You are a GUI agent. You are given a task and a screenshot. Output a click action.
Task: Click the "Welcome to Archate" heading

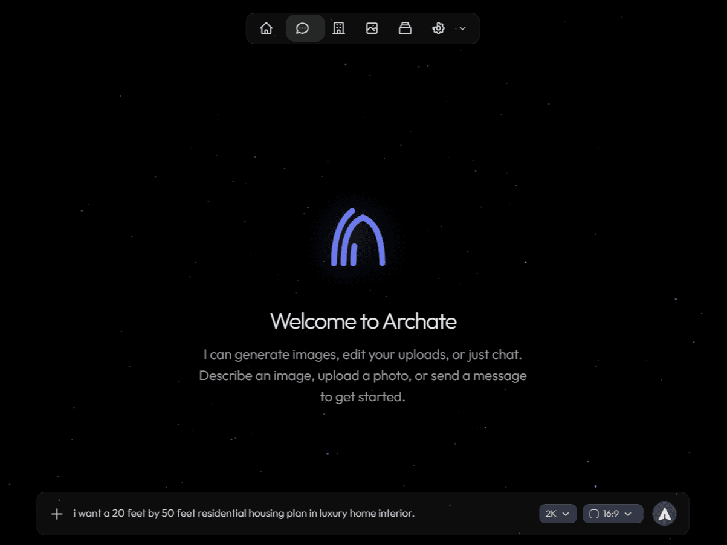[x=363, y=321]
